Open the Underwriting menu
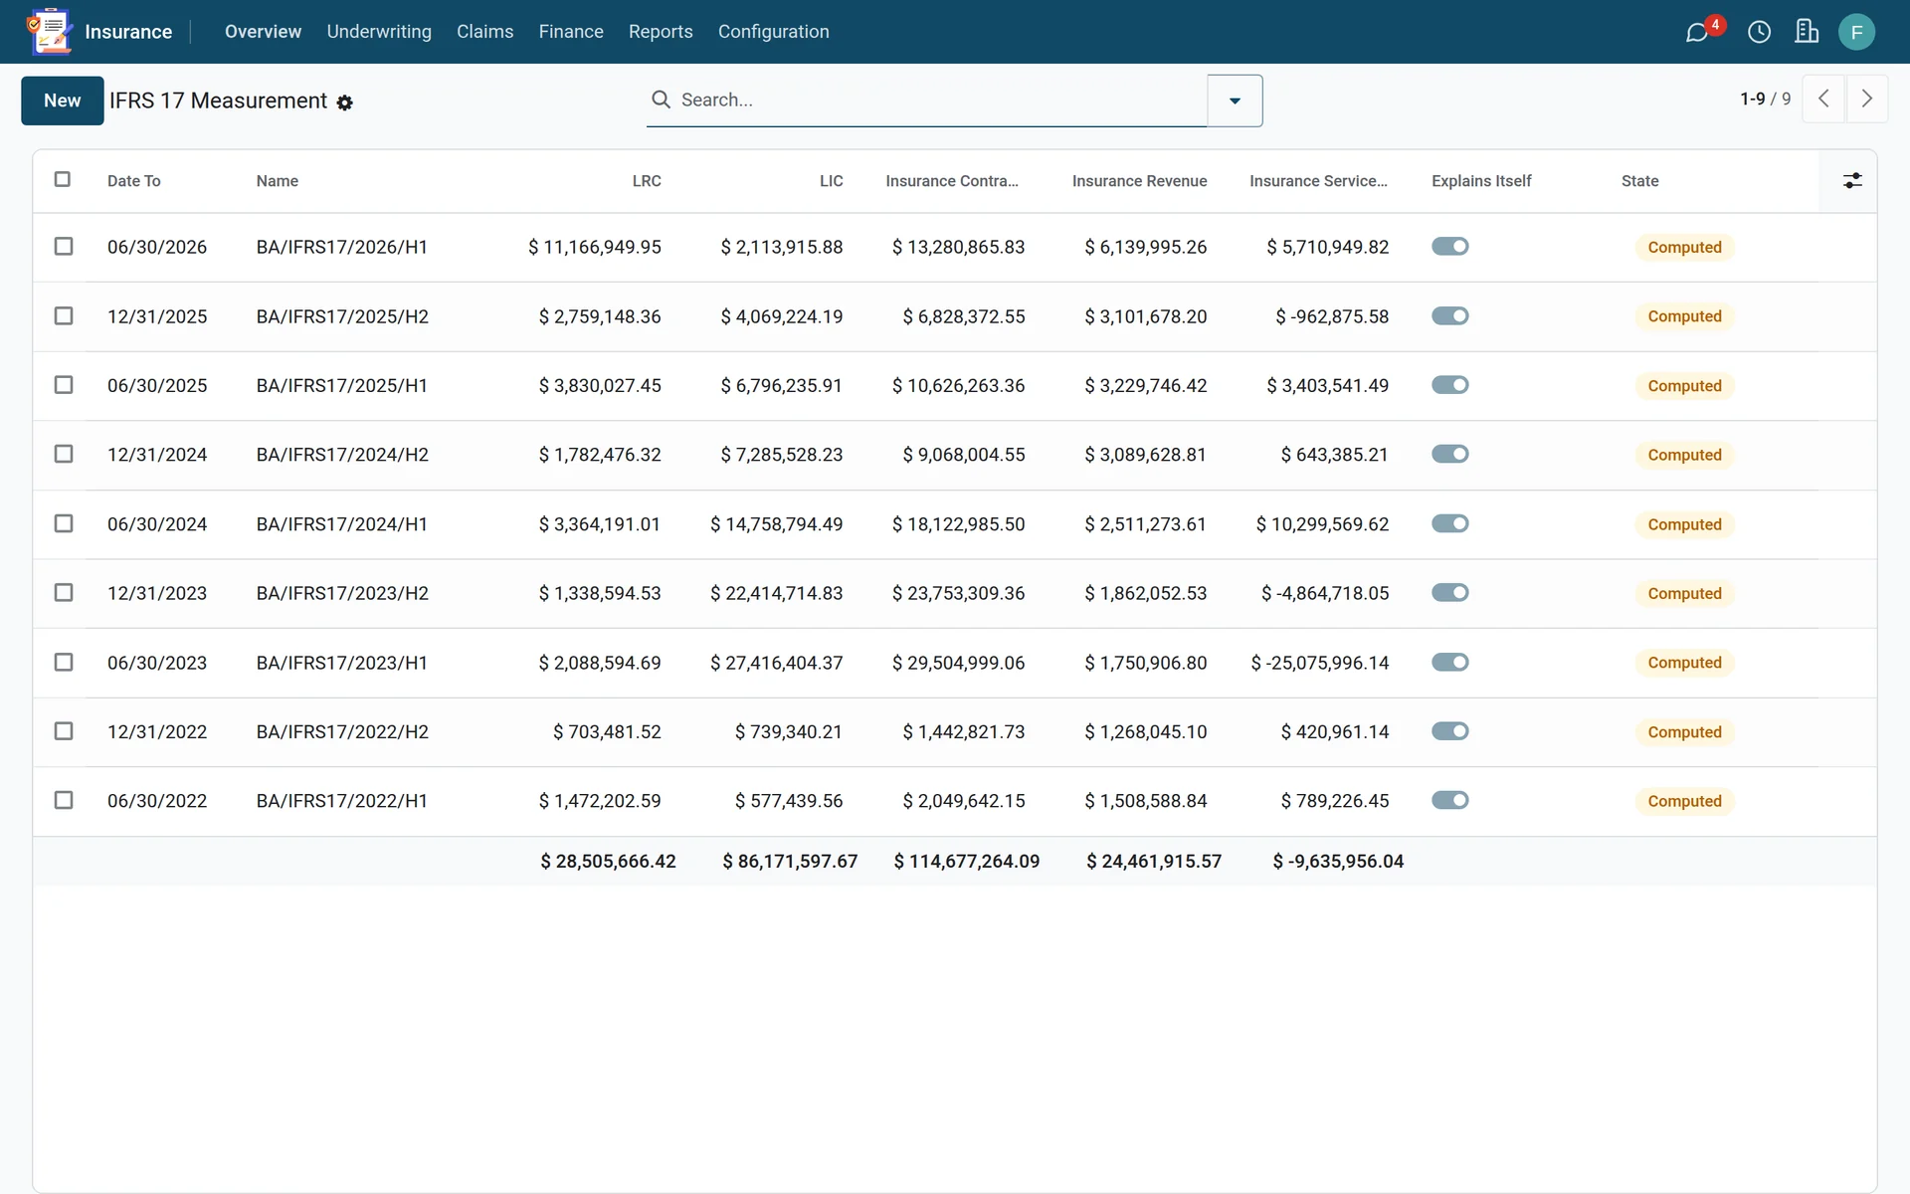Viewport: 1910px width, 1194px height. pyautogui.click(x=379, y=32)
